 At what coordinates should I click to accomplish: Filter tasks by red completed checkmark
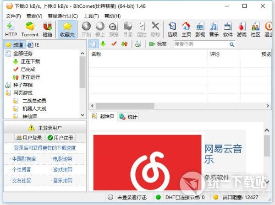114,44
